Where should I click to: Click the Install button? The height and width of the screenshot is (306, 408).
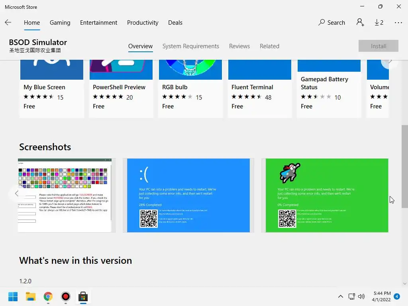tap(379, 46)
